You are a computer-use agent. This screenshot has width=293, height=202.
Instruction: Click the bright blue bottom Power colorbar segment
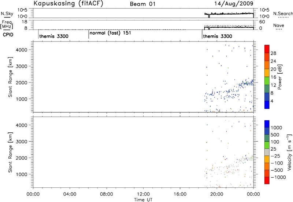pos(267,105)
